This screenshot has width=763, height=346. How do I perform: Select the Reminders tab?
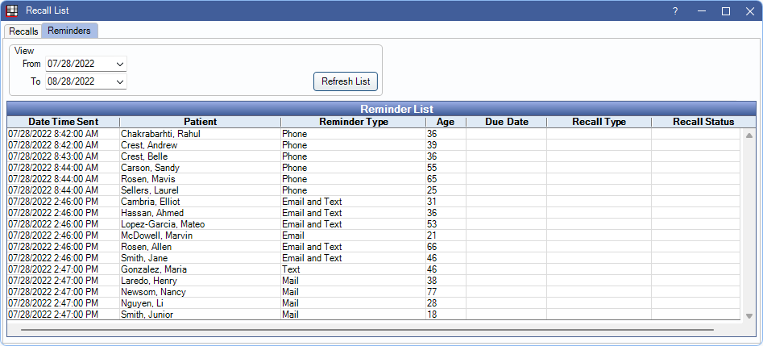pyautogui.click(x=69, y=31)
